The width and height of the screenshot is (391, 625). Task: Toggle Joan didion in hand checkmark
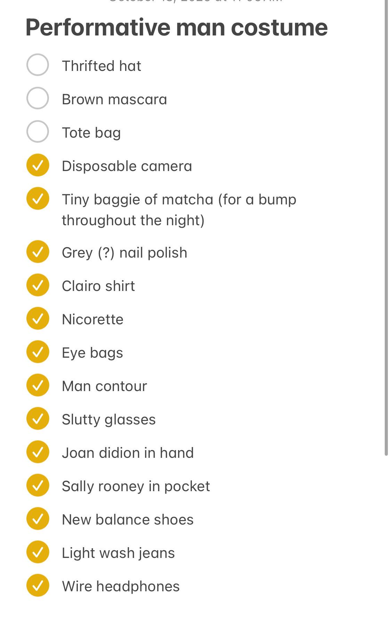(x=38, y=452)
